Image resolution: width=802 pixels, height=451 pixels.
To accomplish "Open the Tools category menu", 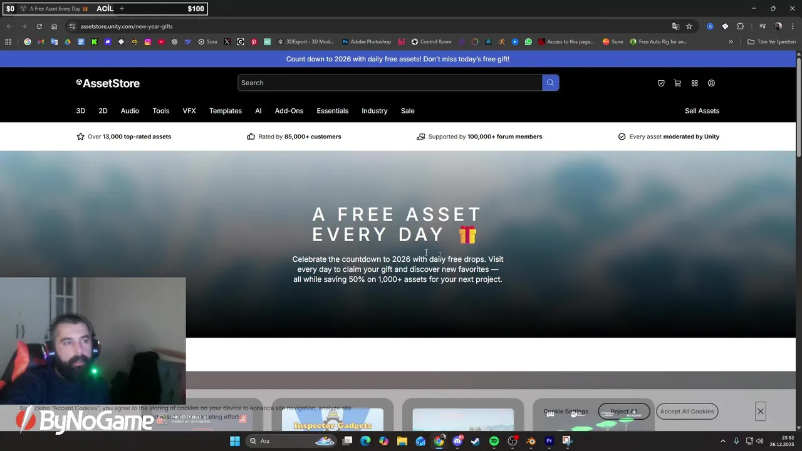I will [161, 111].
